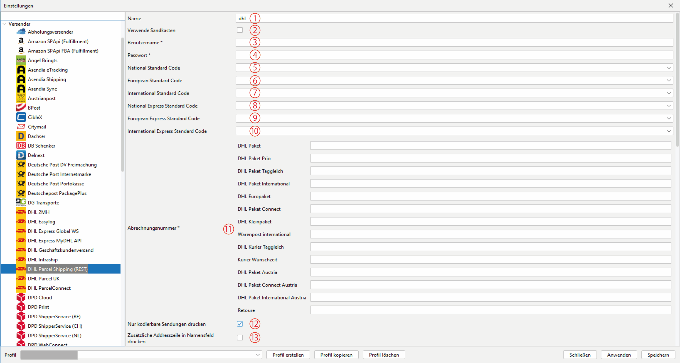Click the Profil kopieren button
Viewport: 680px width, 363px height.
(336, 355)
